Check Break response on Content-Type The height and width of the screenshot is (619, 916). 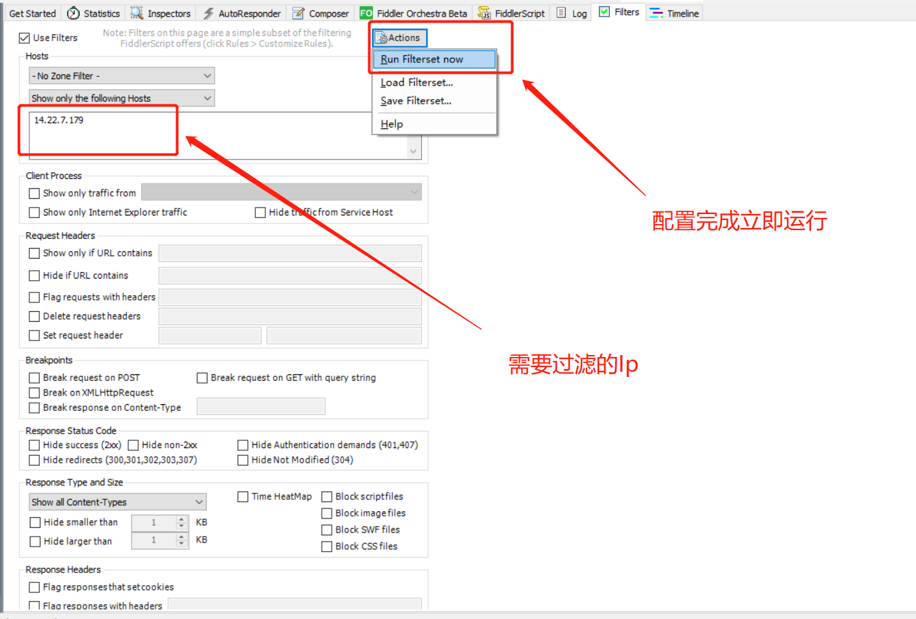click(35, 408)
